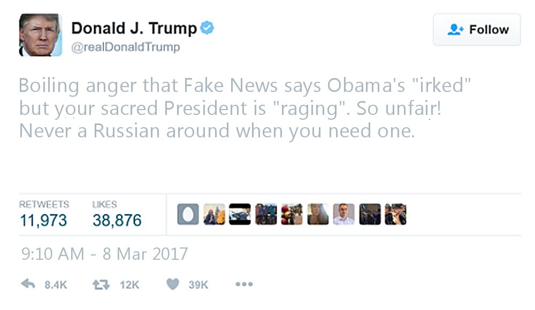Viewport: 535px width, 310px height.
Task: Open the profile photo avatar
Action: coord(40,35)
